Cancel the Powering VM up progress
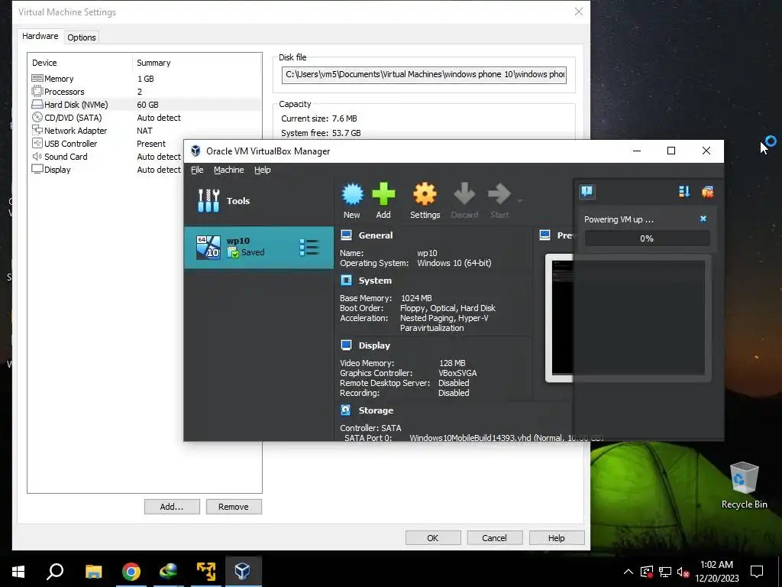782x587 pixels. pyautogui.click(x=703, y=219)
